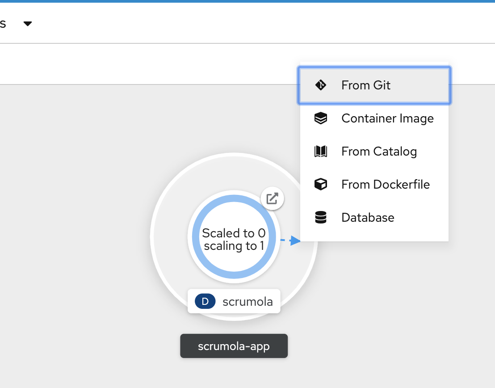
Task: Pick From Catalog in the context menu
Action: pos(374,152)
